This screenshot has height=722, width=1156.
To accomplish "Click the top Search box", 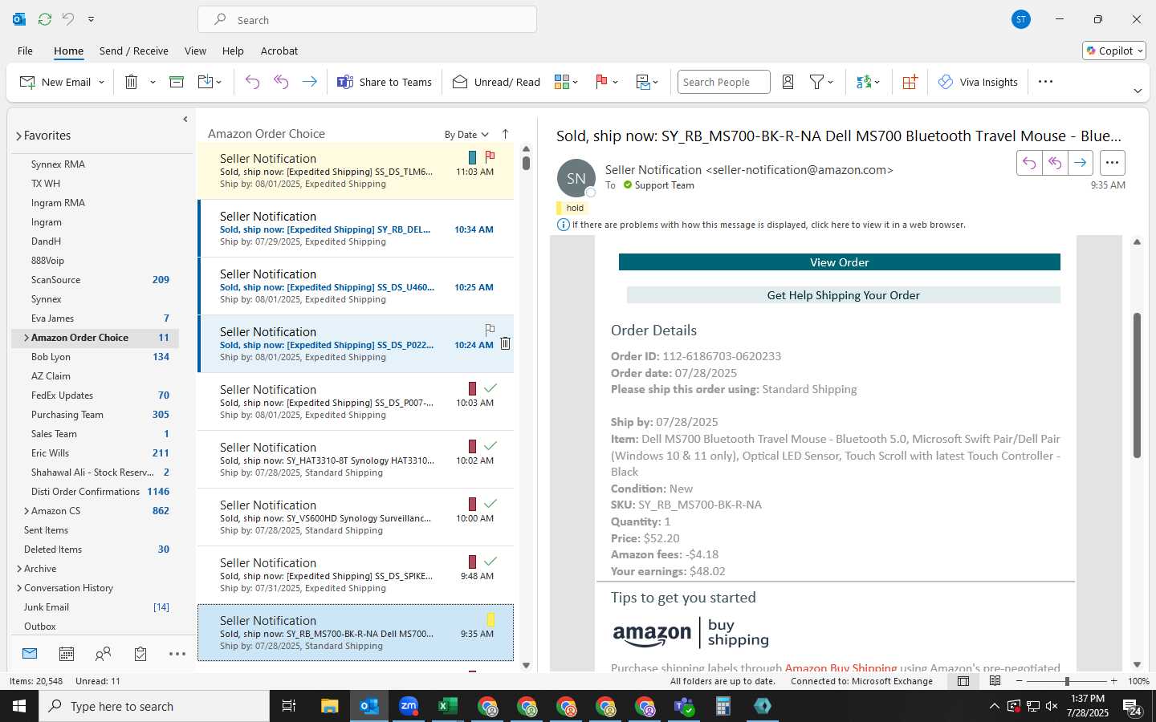I will (x=368, y=19).
